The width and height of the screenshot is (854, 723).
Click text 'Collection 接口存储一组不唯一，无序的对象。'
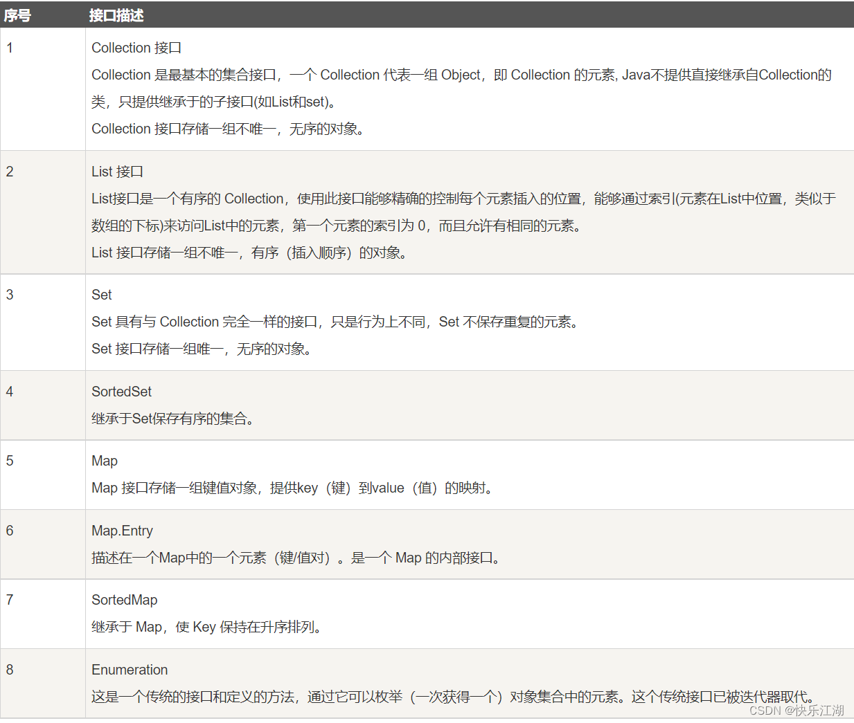click(x=229, y=129)
